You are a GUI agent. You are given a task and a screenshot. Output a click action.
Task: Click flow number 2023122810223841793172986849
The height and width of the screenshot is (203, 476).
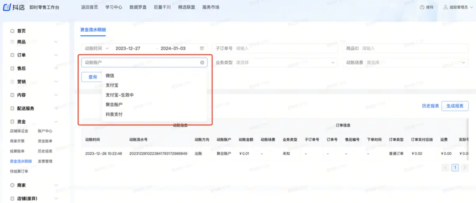158,153
